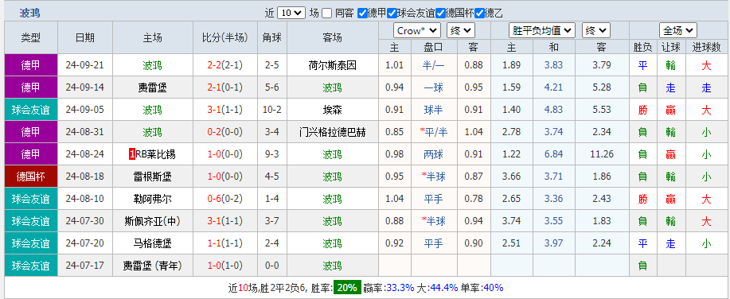This screenshot has height=299, width=730.
Task: Click draw odds value 6.84
Action: (553, 154)
